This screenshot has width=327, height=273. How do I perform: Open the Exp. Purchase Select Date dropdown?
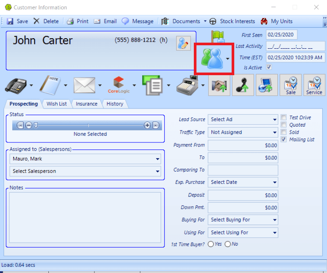(x=243, y=182)
